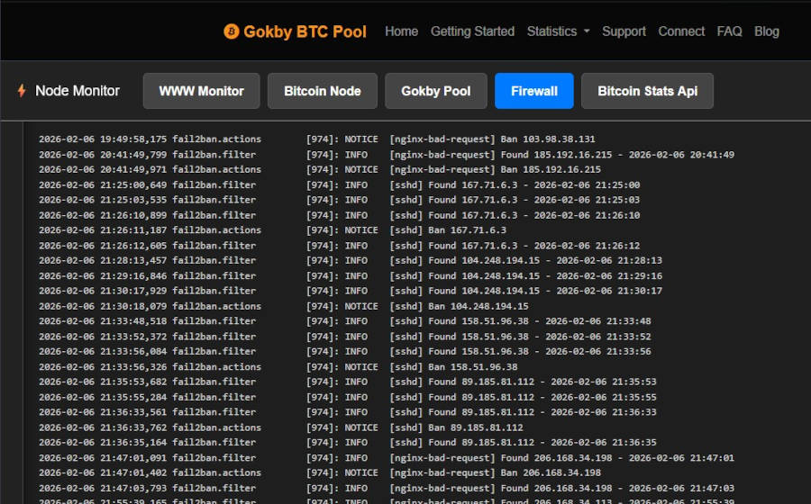811x504 pixels.
Task: Select log entry timestamped 21:33:48,518
Action: tap(345, 321)
